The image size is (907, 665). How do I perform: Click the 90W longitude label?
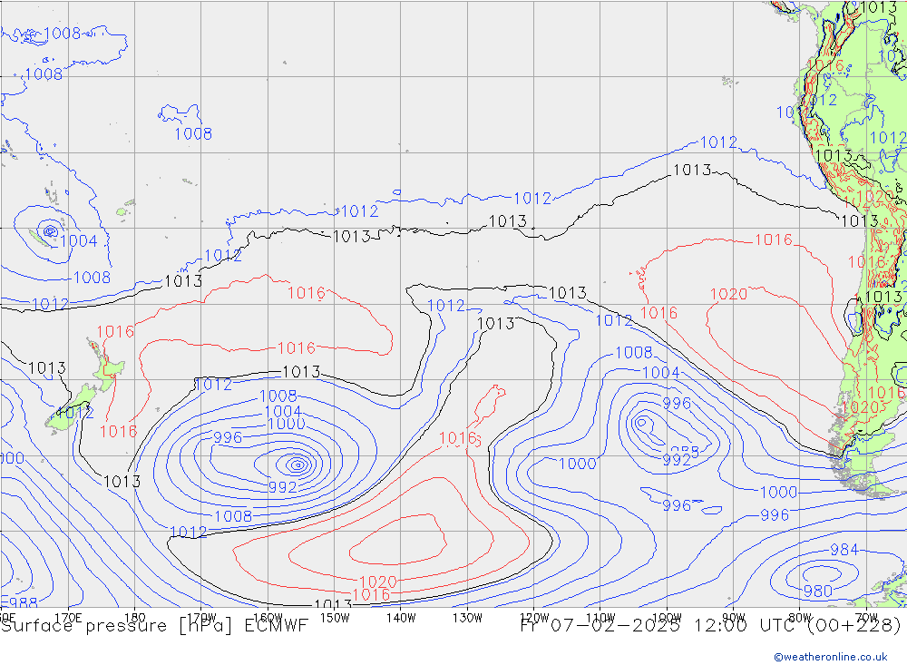(734, 617)
